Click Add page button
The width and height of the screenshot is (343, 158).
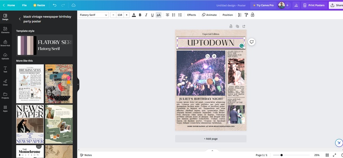tap(211, 139)
